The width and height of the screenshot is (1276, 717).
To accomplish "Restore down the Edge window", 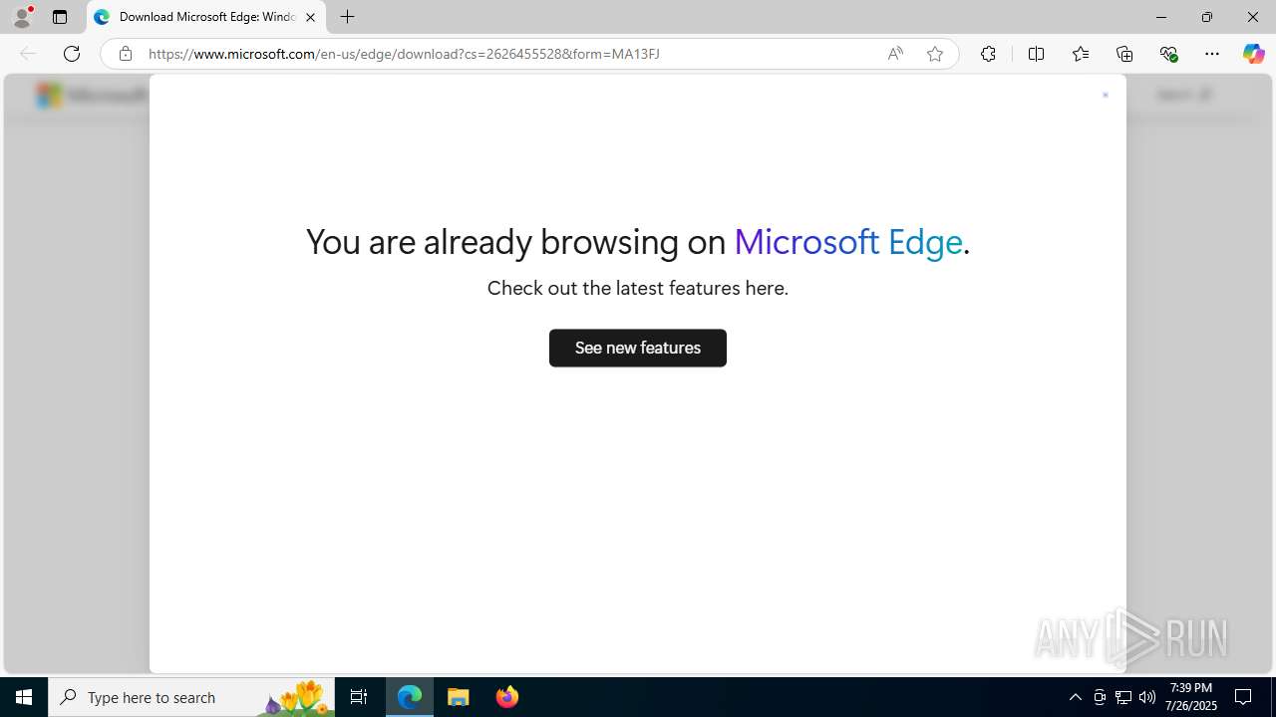I will tap(1207, 17).
